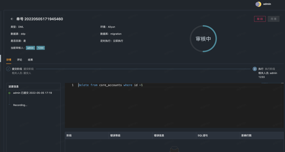Click the moon theme toggle icon
Image resolution: width=285 pixels, height=152 pixels.
[258, 4]
